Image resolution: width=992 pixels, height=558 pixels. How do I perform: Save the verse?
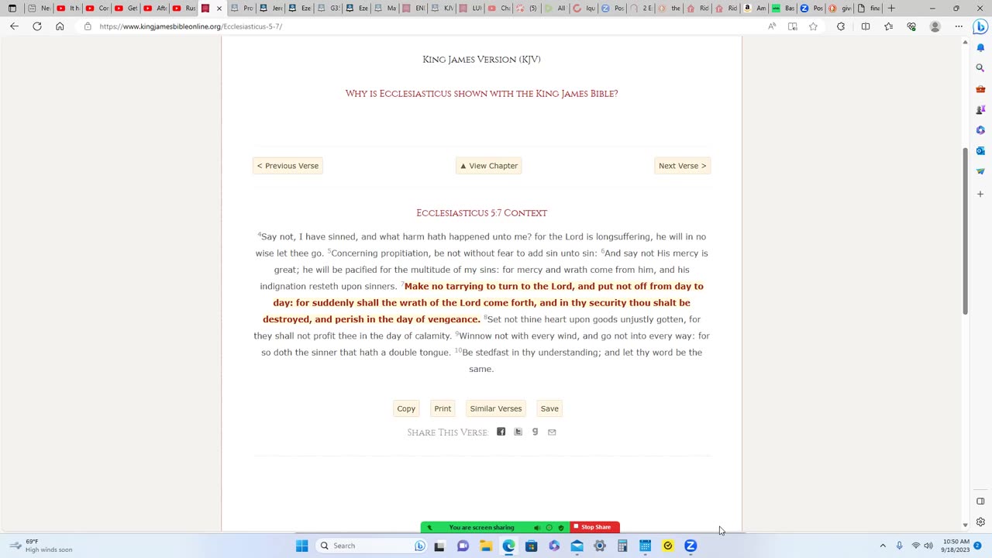[549, 408]
